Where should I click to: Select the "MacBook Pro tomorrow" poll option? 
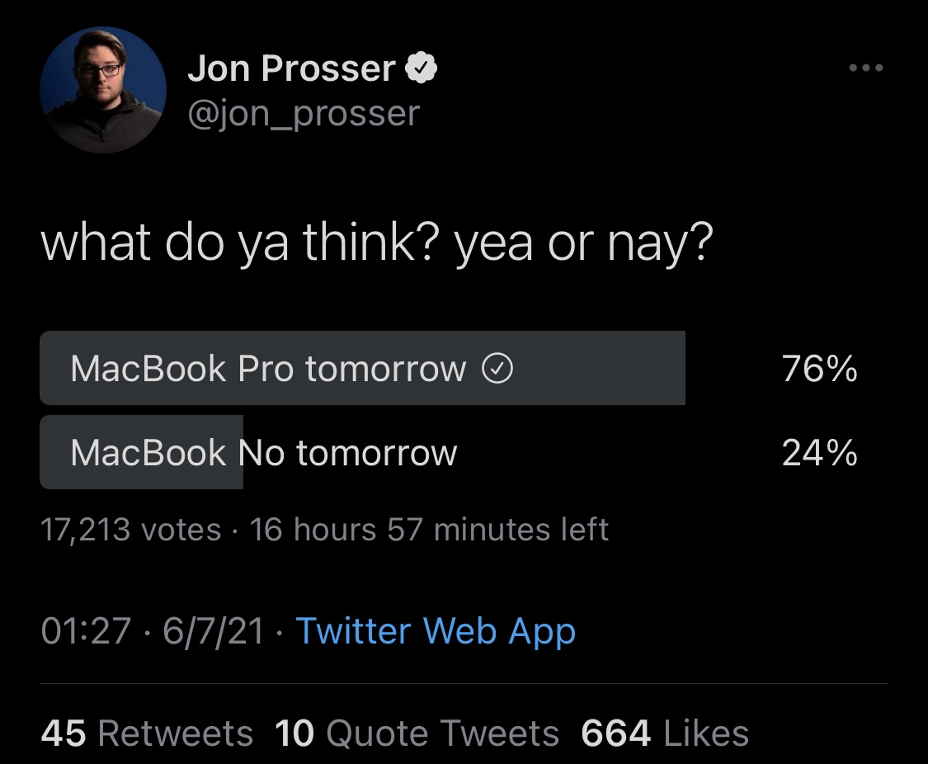point(268,369)
